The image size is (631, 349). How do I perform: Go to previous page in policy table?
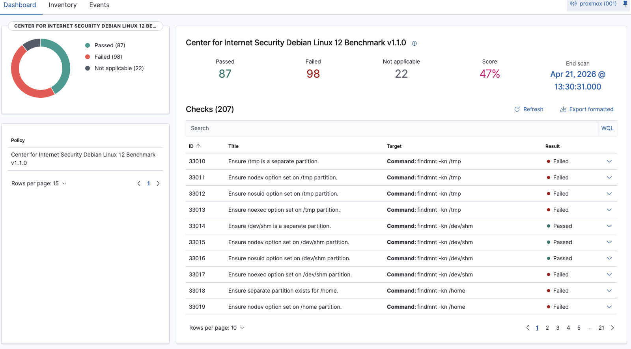139,183
